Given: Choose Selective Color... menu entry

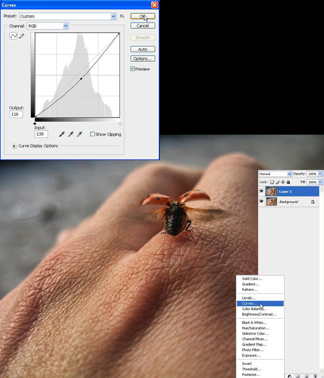Looking at the screenshot, I should pos(255,334).
